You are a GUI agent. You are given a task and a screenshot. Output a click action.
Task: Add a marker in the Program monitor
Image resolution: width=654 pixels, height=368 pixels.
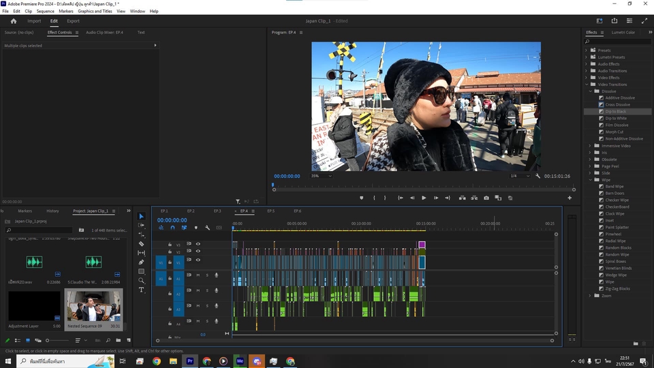point(361,198)
